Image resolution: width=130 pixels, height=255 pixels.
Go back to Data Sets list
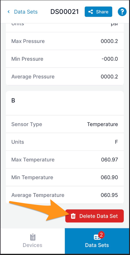pyautogui.click(x=23, y=12)
